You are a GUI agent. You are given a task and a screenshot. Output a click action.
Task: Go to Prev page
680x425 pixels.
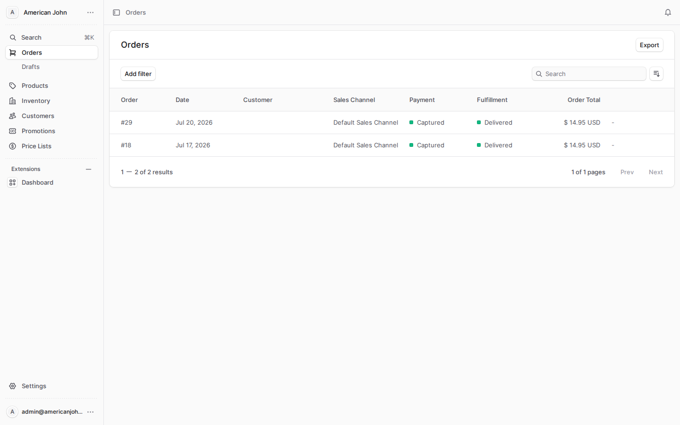pos(627,172)
